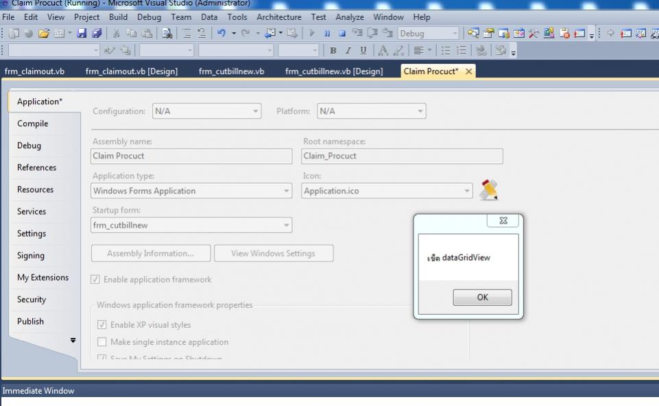Open the Analyze menu
The width and height of the screenshot is (659, 406).
[350, 17]
